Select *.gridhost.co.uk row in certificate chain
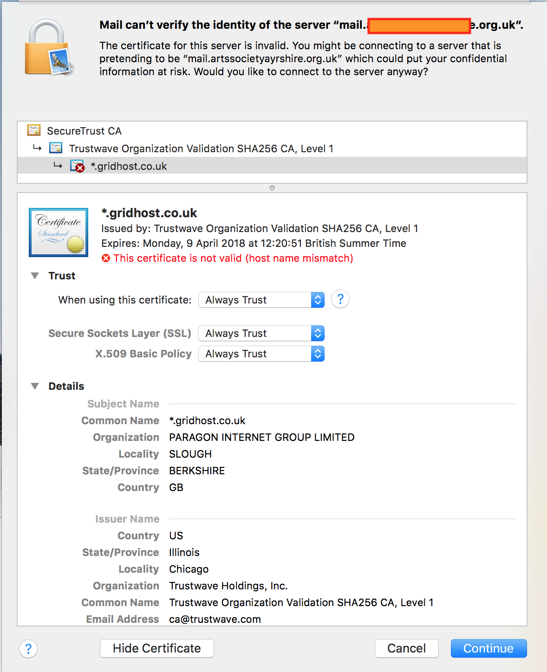The height and width of the screenshot is (672, 547). pos(272,165)
